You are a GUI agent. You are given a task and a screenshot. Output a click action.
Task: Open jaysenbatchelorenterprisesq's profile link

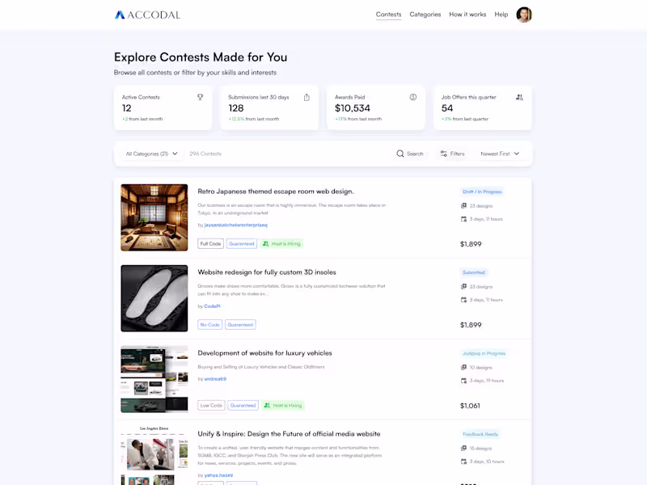235,225
